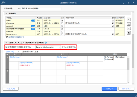
Task: Collapse the 証憑項目 section
Action: tap(6, 14)
